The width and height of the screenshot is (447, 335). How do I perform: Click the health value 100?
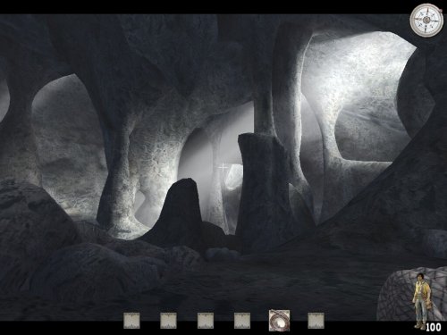(434, 327)
